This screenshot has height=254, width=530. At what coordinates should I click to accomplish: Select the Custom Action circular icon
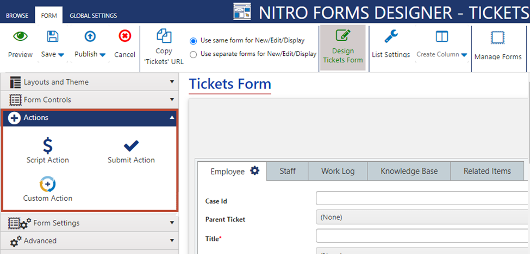pyautogui.click(x=48, y=184)
